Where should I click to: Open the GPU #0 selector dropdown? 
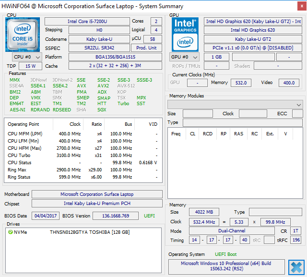pyautogui.click(x=185, y=57)
